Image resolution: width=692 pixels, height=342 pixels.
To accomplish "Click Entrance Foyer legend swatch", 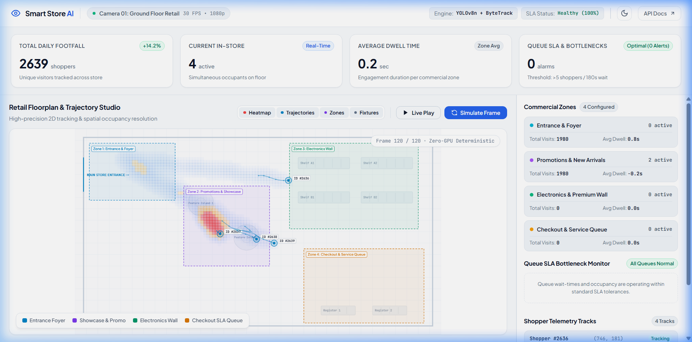I will [25, 320].
